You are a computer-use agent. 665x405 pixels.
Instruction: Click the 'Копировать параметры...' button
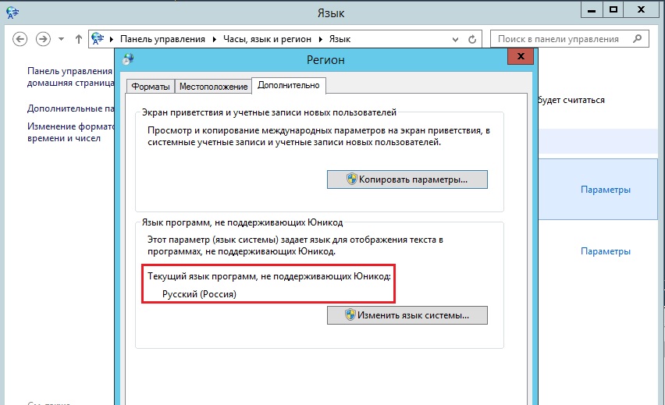point(407,179)
